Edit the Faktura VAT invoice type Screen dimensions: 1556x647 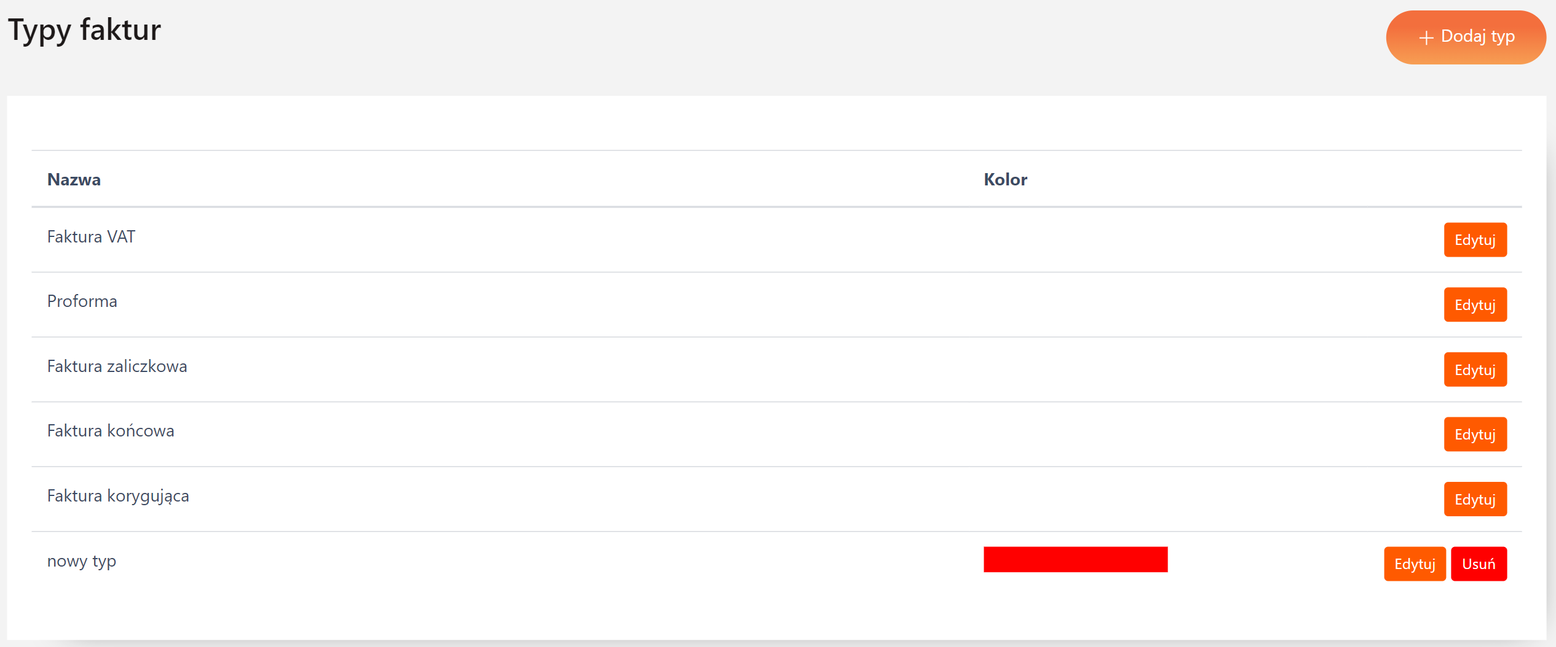1474,240
